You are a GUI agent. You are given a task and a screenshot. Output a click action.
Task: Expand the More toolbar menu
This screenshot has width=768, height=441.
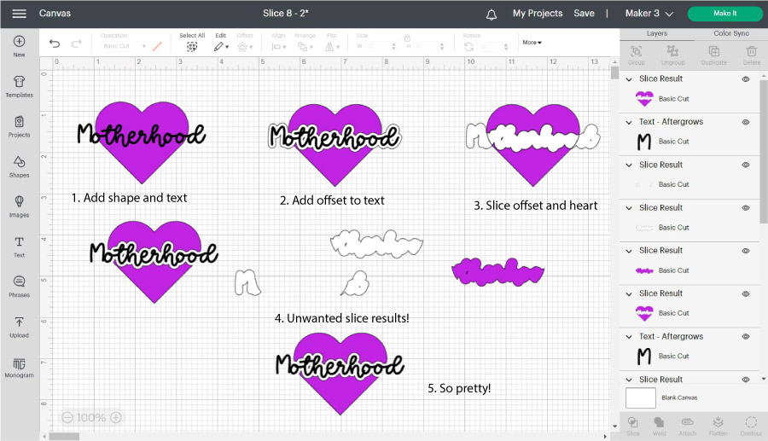[x=532, y=43]
